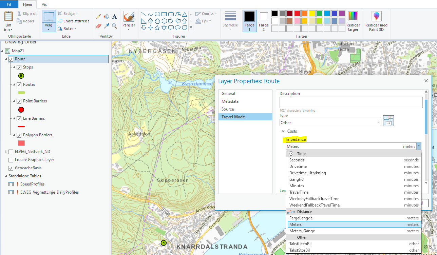Pick the yellow color swatch

click(312, 14)
